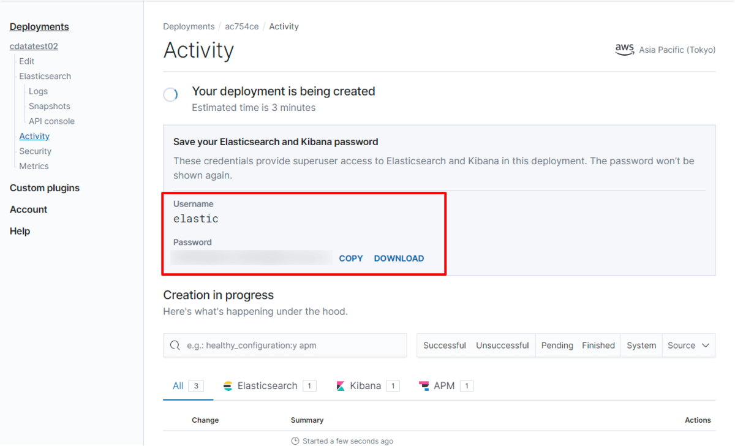Toggle the Successful filter
The height and width of the screenshot is (446, 735).
[444, 346]
